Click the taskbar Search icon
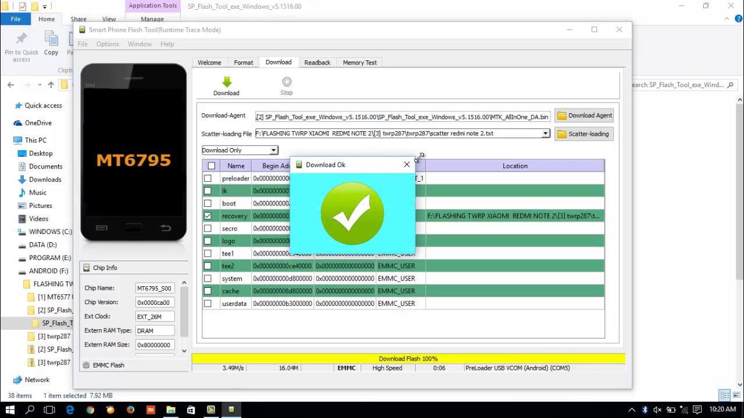This screenshot has width=744, height=418. pos(30,410)
